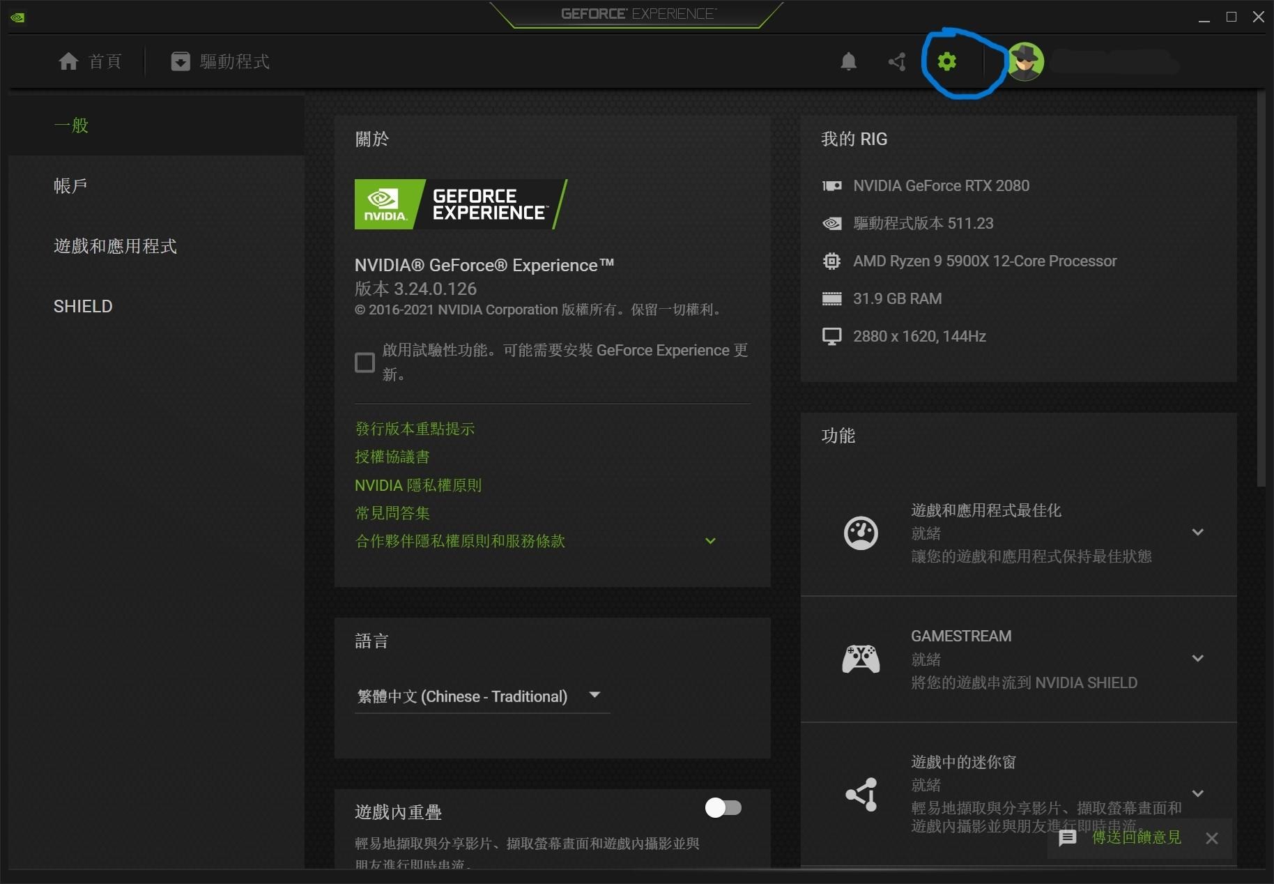Open the 語言 language dropdown

click(482, 696)
